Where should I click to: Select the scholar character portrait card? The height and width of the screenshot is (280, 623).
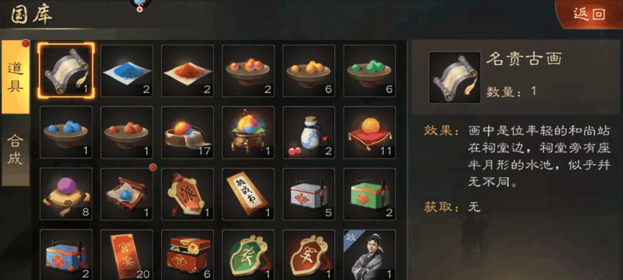(x=369, y=255)
